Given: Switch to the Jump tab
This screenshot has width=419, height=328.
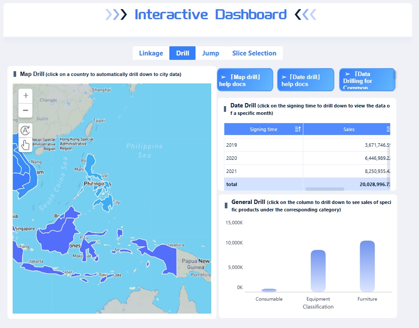Looking at the screenshot, I should pos(210,53).
